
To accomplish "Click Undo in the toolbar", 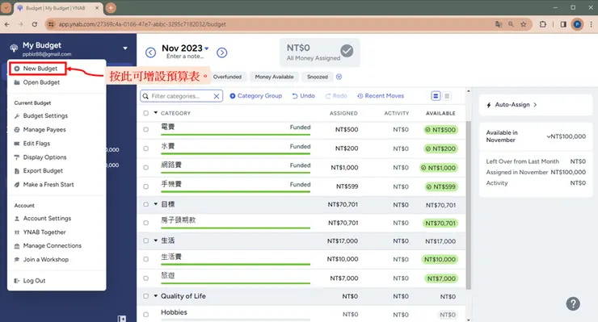I will point(304,96).
